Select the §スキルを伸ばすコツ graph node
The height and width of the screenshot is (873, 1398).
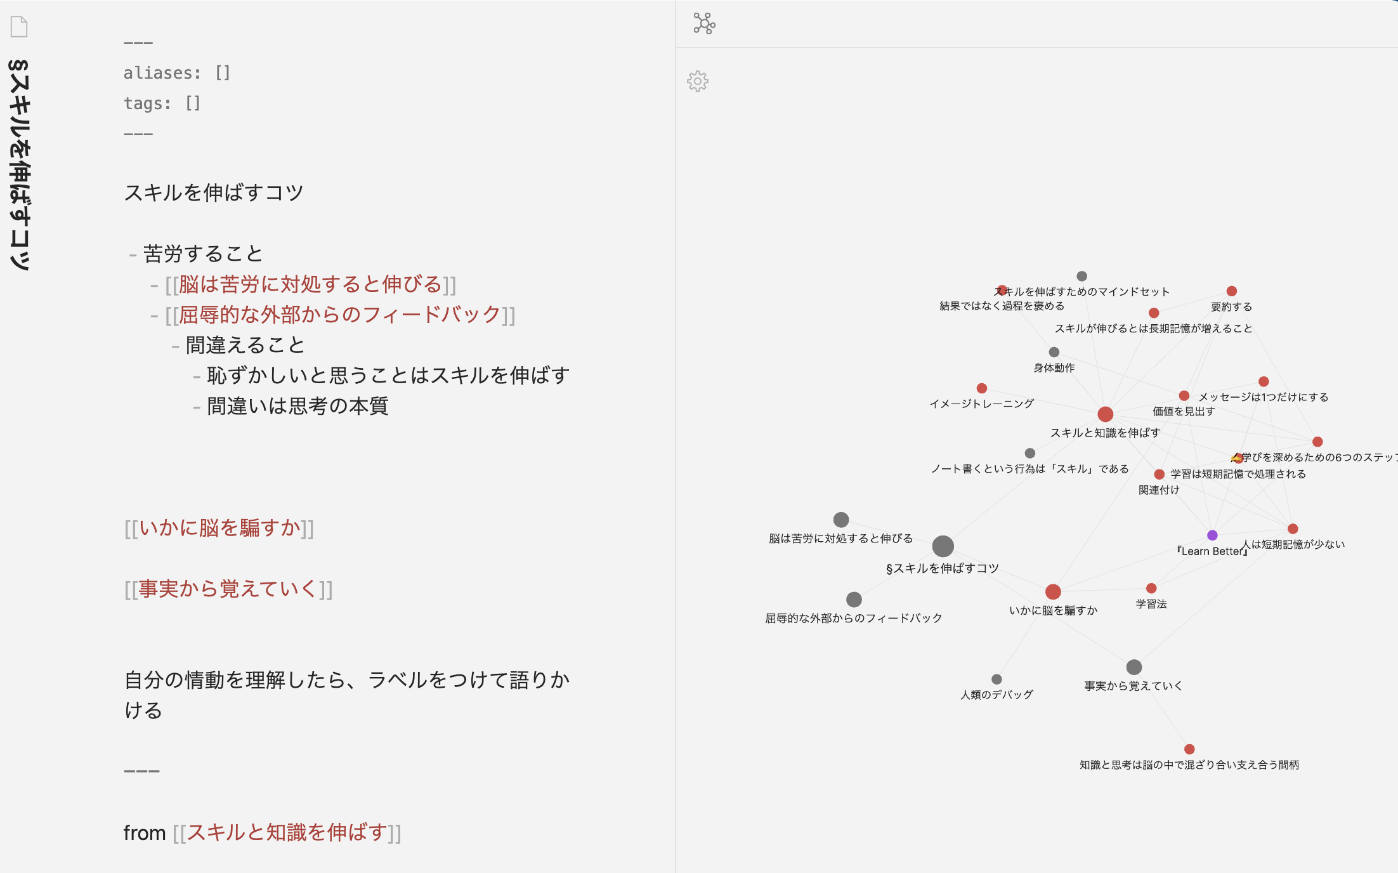[943, 546]
